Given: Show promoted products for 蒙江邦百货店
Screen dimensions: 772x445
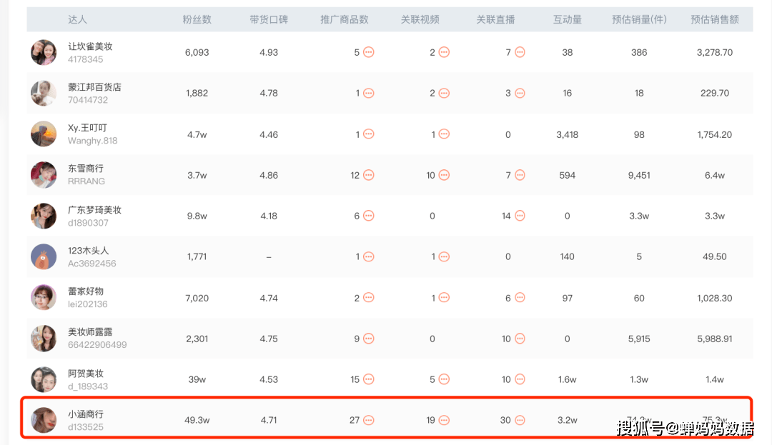Looking at the screenshot, I should (368, 93).
